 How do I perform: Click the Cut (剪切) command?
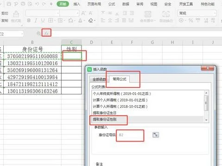coord(5,13)
